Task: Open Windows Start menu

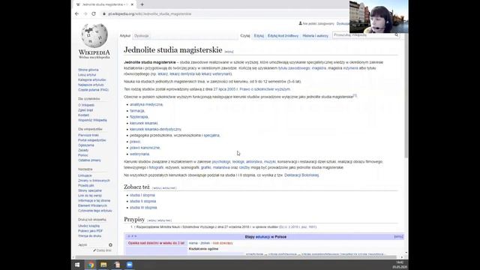Action: coord(77,265)
